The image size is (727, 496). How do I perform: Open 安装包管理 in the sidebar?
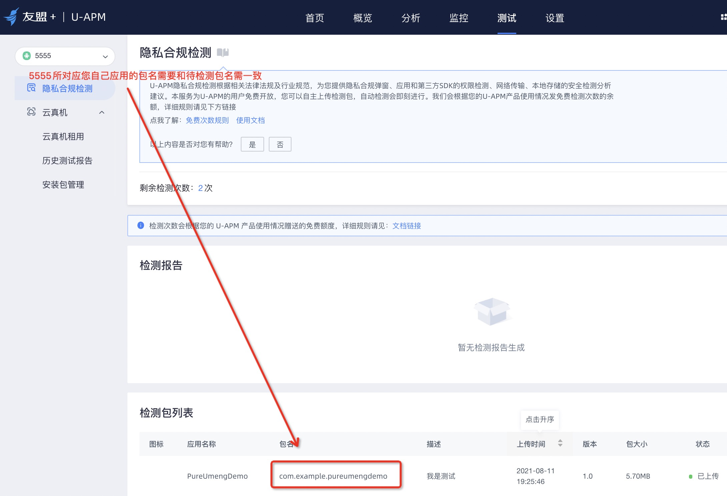point(63,185)
